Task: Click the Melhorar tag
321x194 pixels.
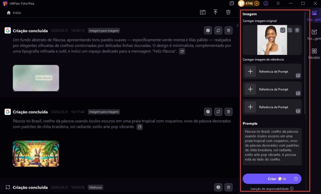Action: (95, 188)
